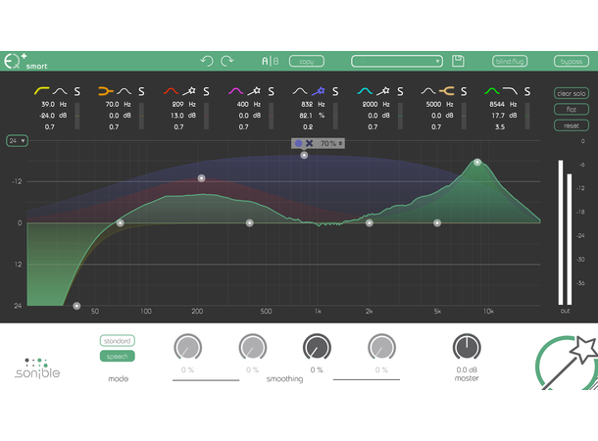Click smart wand icon in 400 Hz band
The width and height of the screenshot is (598, 441).
tap(254, 91)
